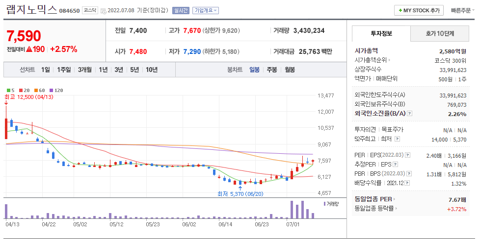480x239 pixels.
Task: Click the 동일업종 등락률 value +3.72%
Action: [457, 209]
